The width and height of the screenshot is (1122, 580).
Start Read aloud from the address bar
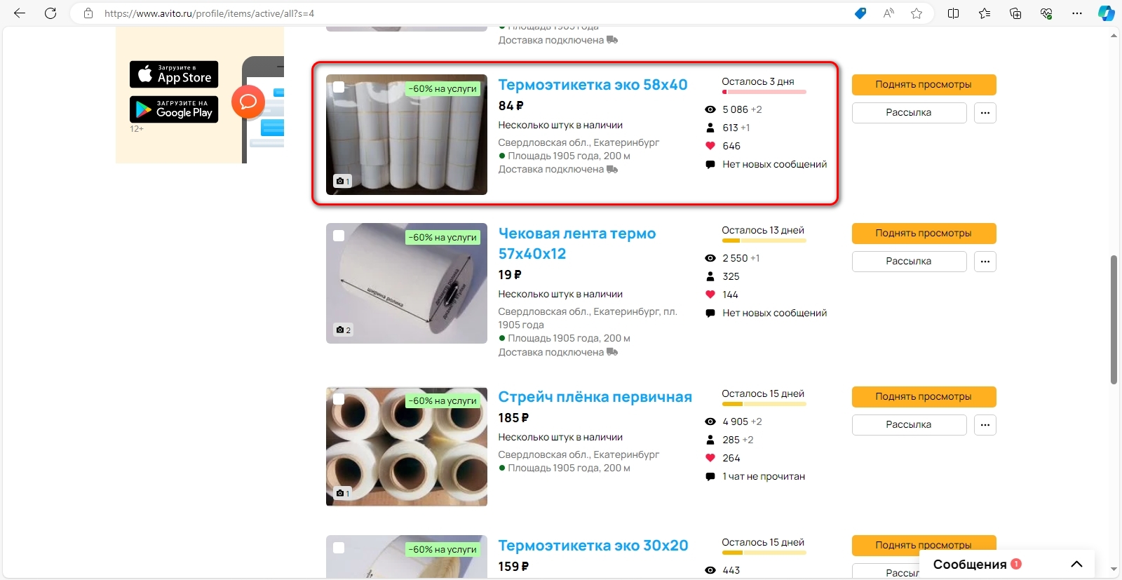[888, 13]
